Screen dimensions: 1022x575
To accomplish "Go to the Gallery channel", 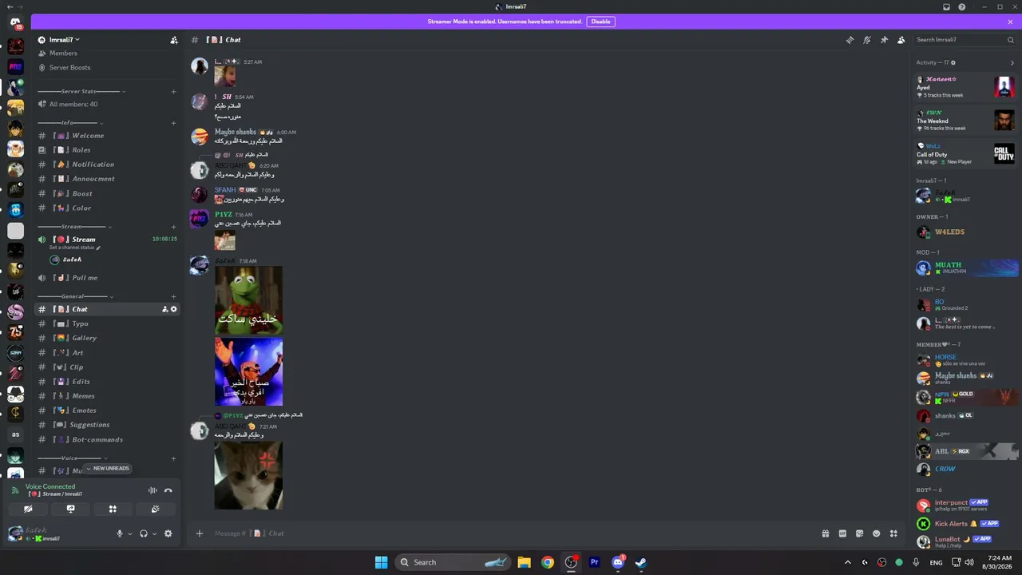I will 108,338.
